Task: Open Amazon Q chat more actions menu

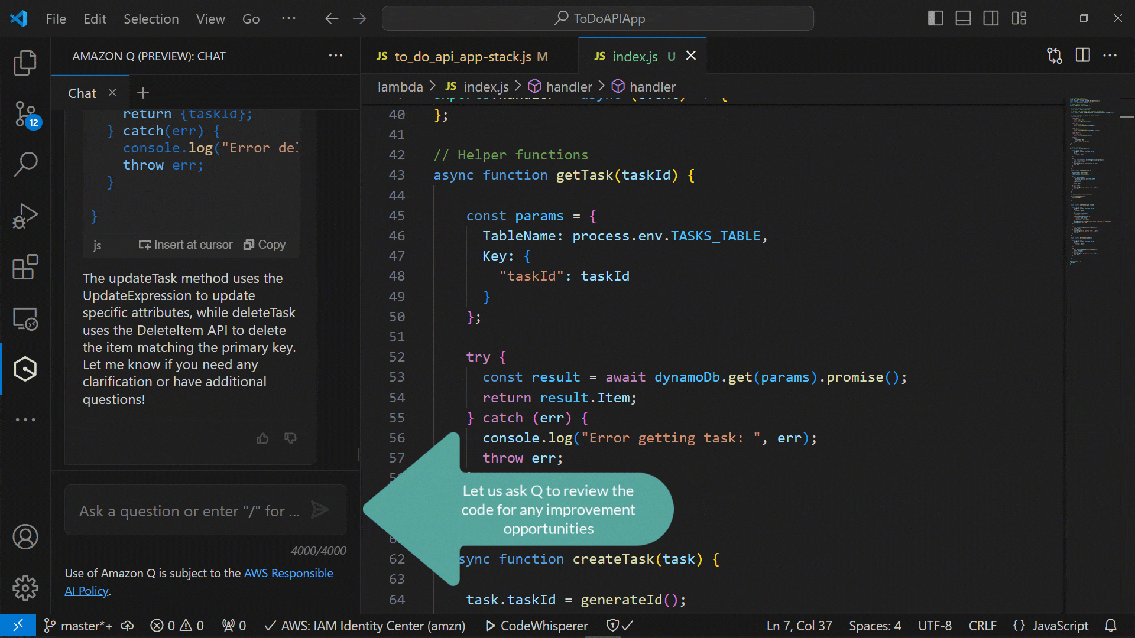Action: [x=335, y=56]
